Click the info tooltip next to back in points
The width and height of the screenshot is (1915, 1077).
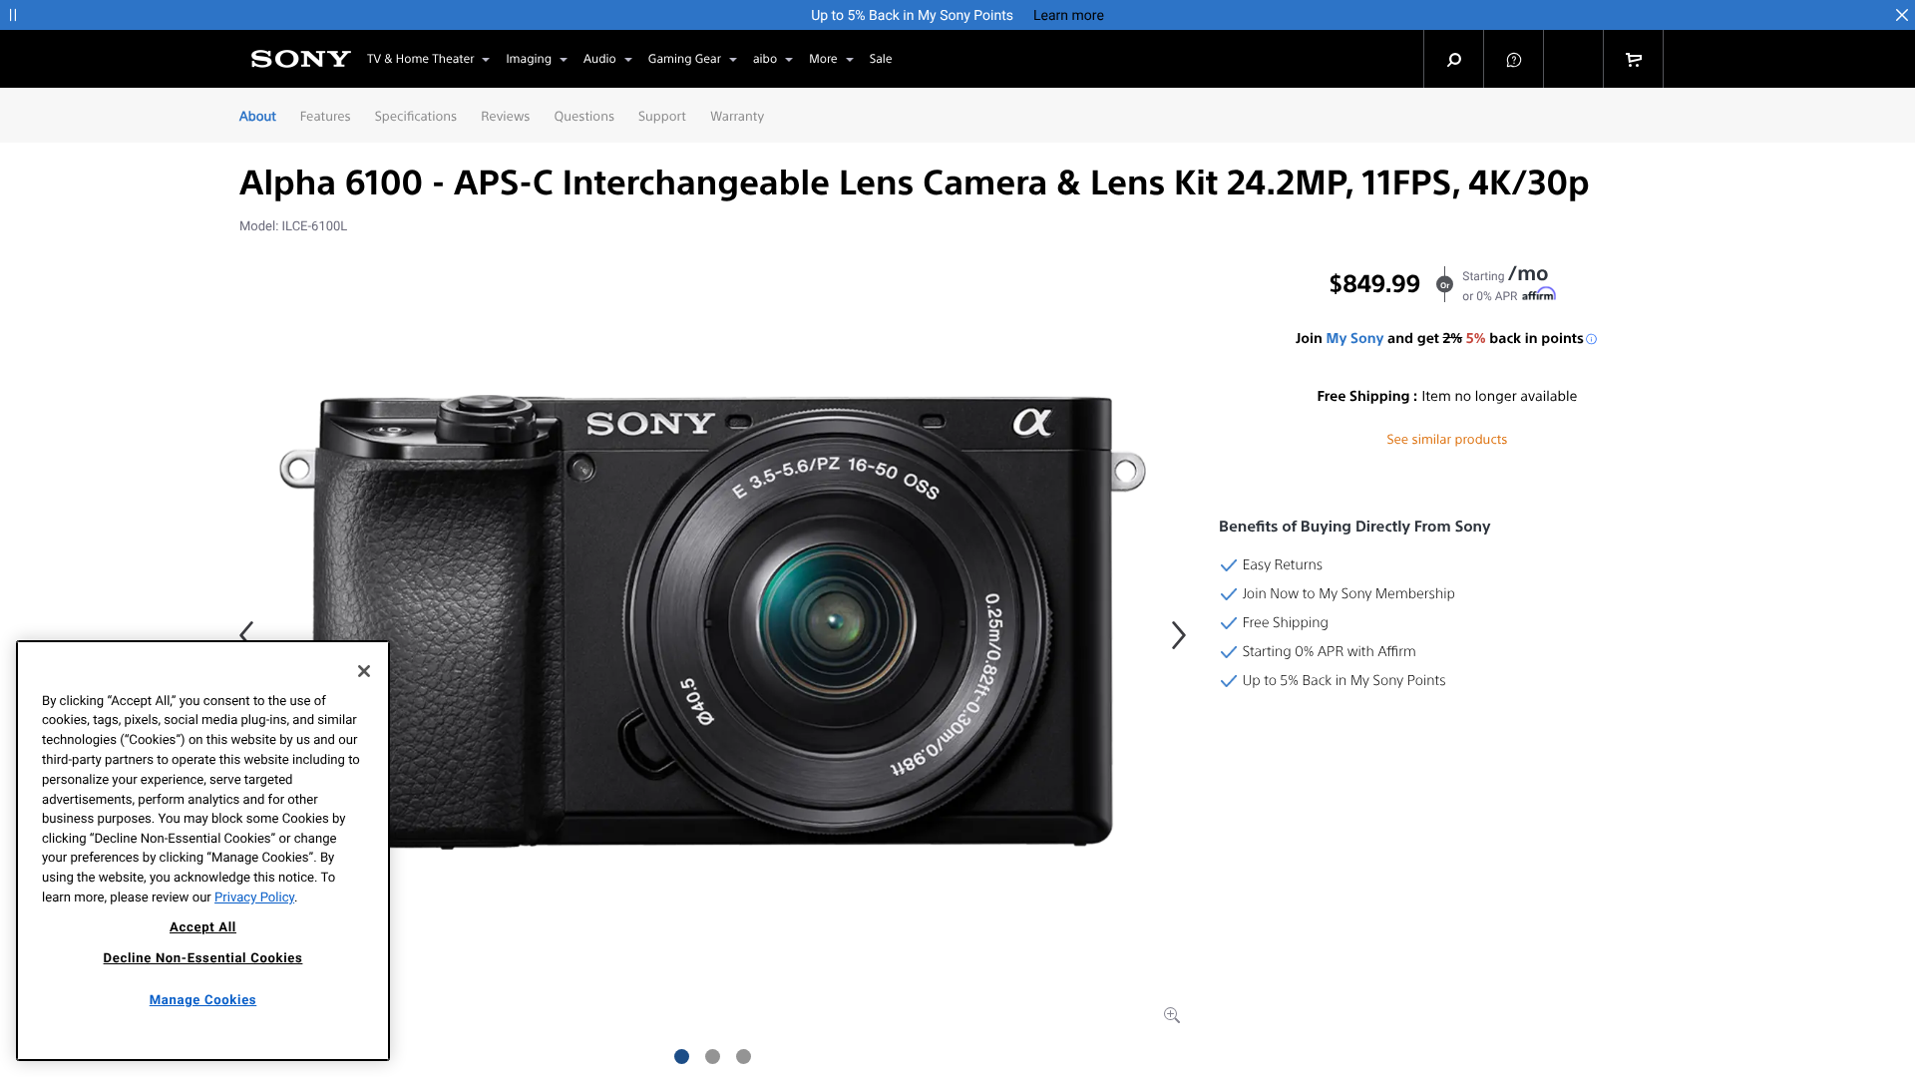coord(1593,339)
